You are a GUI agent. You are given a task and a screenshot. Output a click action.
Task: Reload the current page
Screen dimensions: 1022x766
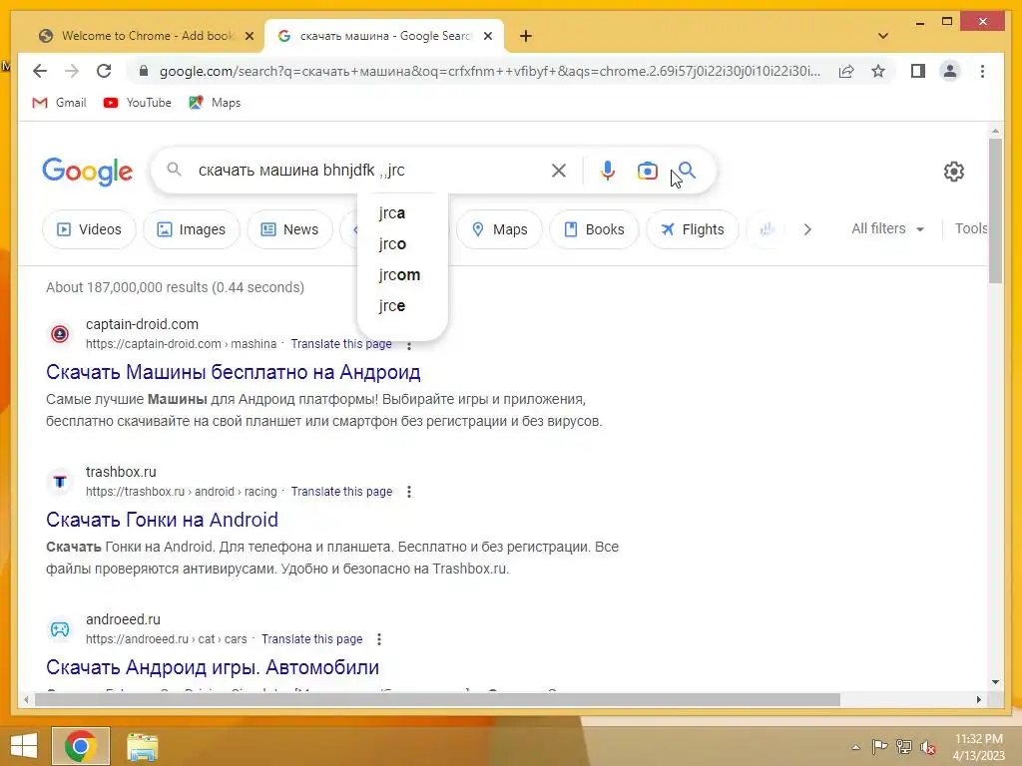click(104, 71)
